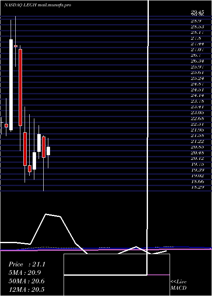Screen dimensions: 212x296
Task: Click the 22.31 price axis label
Action: 197,124
